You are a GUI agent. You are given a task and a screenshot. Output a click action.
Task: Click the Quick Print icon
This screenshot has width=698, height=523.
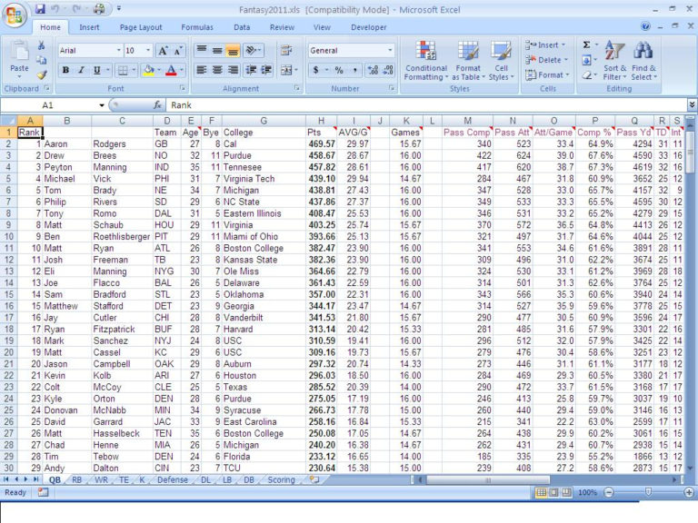click(99, 8)
